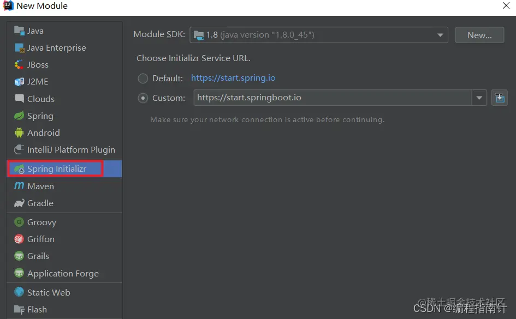Click the Maven m icon

(19, 185)
